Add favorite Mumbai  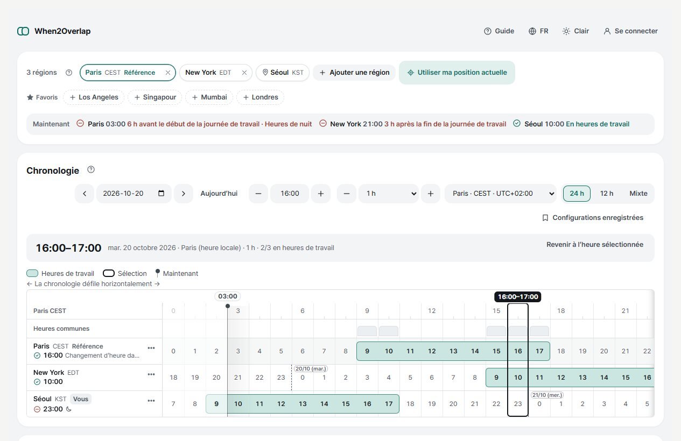coord(209,97)
